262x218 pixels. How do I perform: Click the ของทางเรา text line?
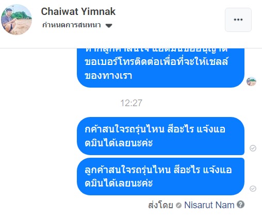tap(108, 76)
